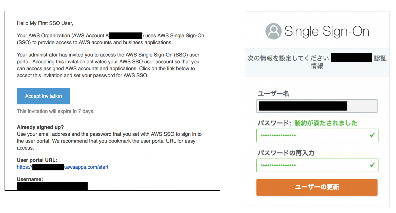Click the invitation expiry notice text
Screen dimensions: 396x213
click(55, 111)
